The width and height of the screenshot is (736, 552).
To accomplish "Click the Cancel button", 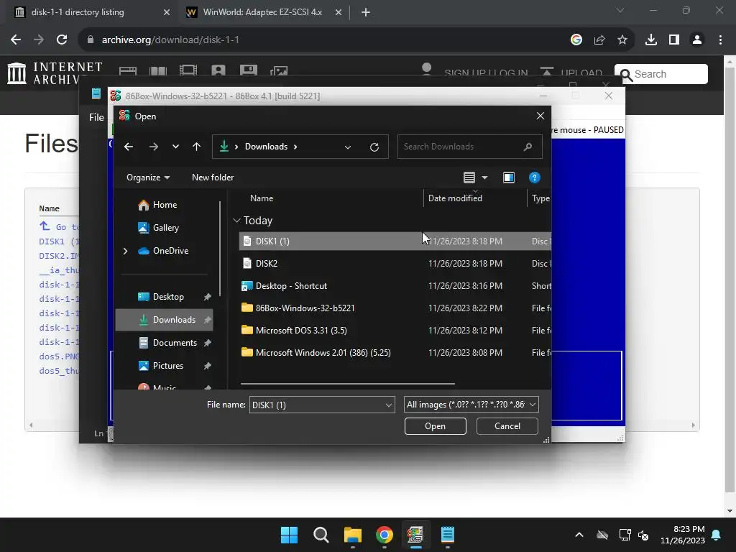I will (507, 426).
